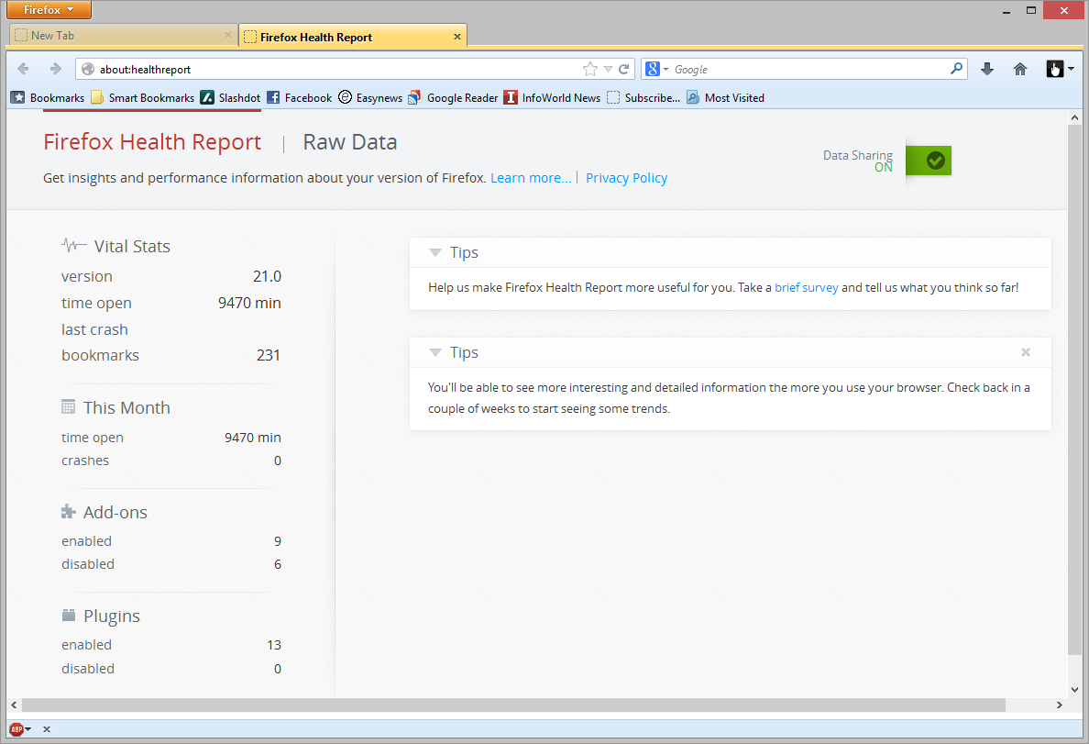Open the dropdown arrow beside the bookmarks button
Image resolution: width=1089 pixels, height=744 pixels.
1071,69
